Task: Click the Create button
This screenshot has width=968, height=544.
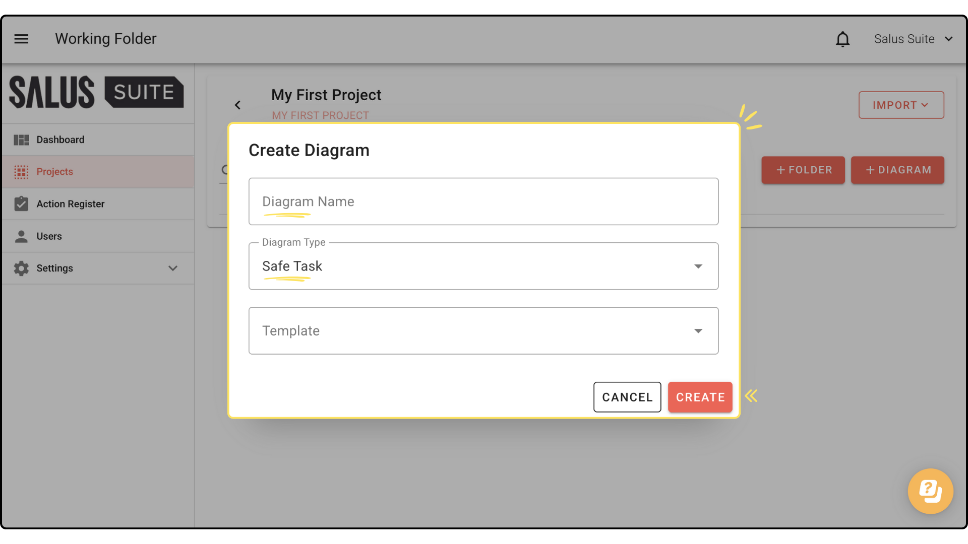Action: pyautogui.click(x=700, y=397)
